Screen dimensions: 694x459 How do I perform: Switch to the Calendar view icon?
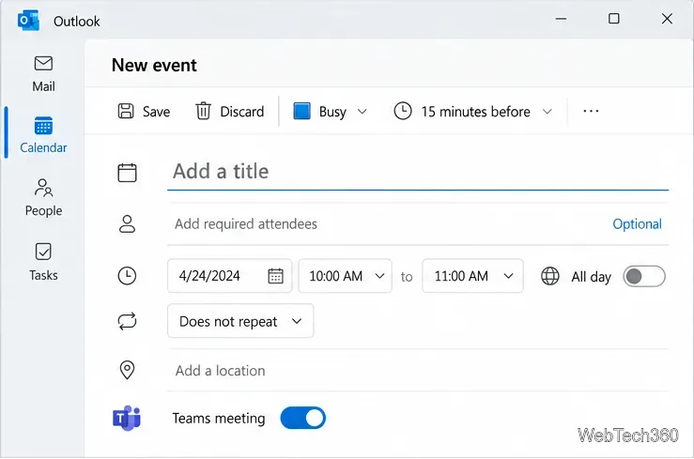click(x=43, y=126)
